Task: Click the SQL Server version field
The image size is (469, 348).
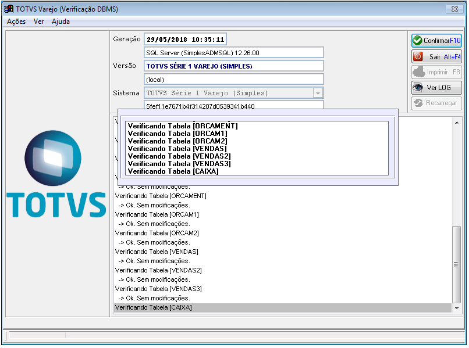Action: point(233,52)
